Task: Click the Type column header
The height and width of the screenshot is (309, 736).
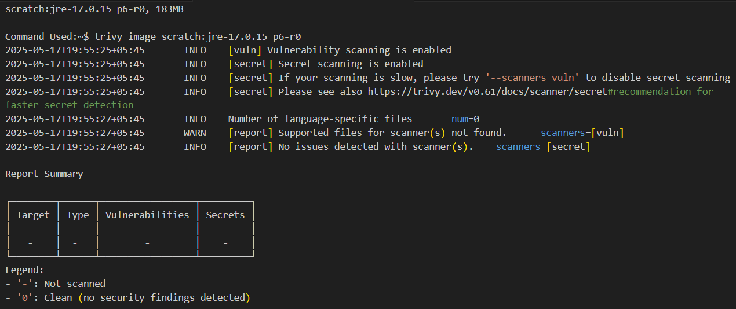Action: point(78,215)
